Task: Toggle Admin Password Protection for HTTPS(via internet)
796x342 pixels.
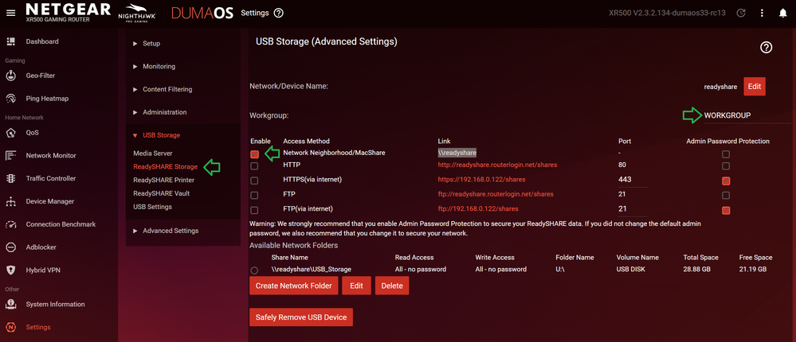Action: (726, 181)
